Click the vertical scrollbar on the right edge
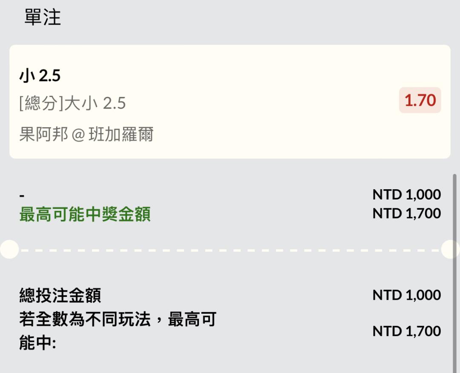The width and height of the screenshot is (460, 373). coord(455,273)
